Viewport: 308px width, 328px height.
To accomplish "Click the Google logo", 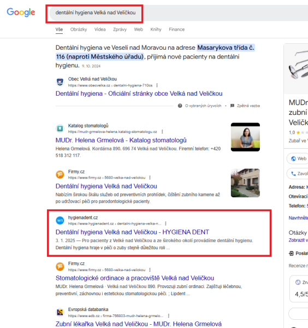I will coord(21,13).
